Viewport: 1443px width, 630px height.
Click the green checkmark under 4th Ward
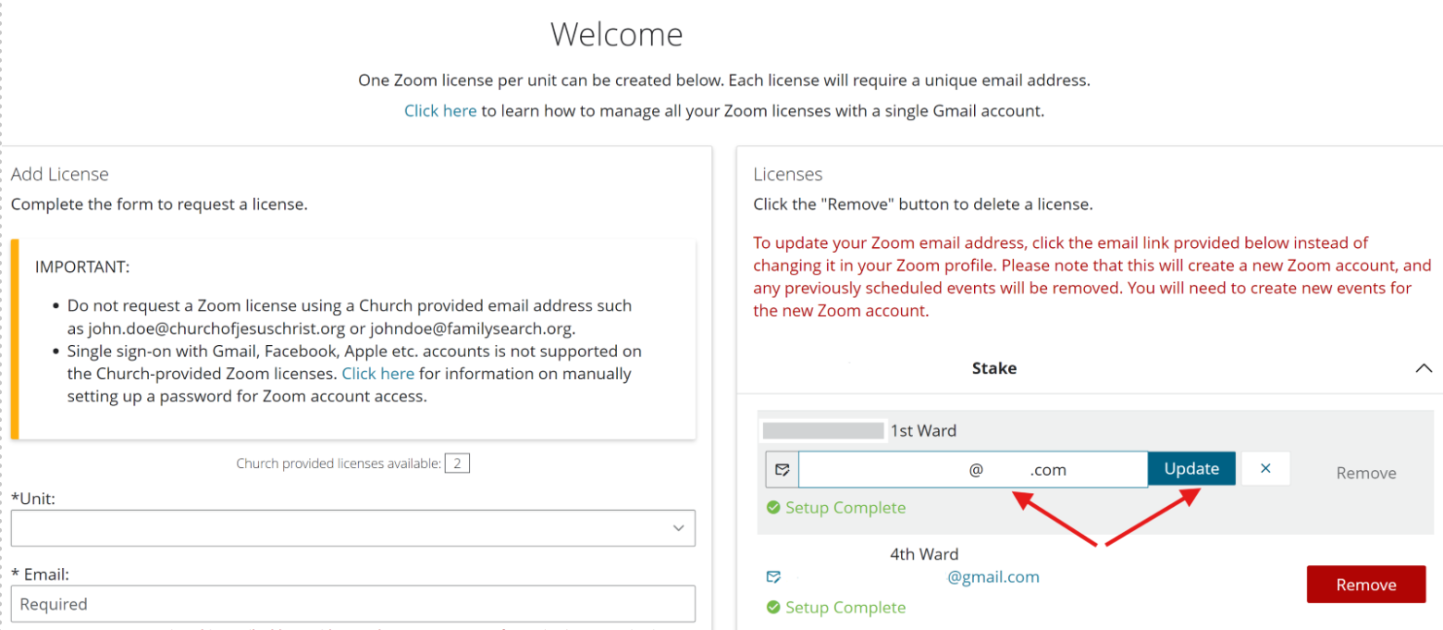(773, 608)
